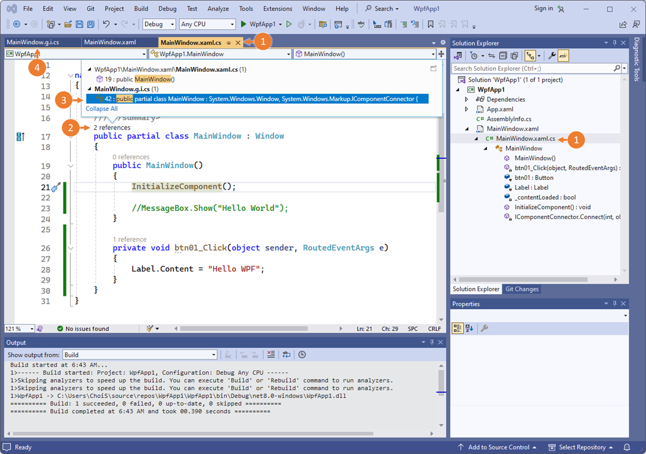Image resolution: width=646 pixels, height=454 pixels.
Task: Select btn01 : Button in Solution Explorer
Action: (x=534, y=178)
